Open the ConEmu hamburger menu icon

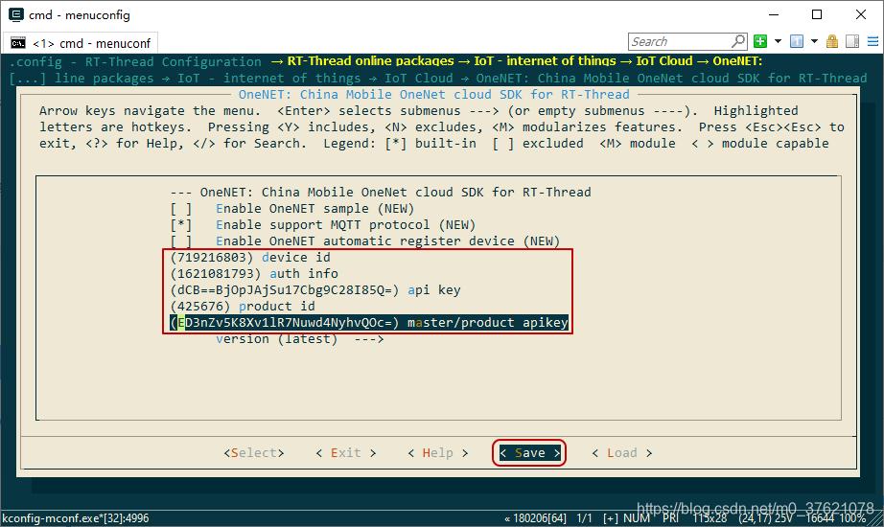pos(872,41)
